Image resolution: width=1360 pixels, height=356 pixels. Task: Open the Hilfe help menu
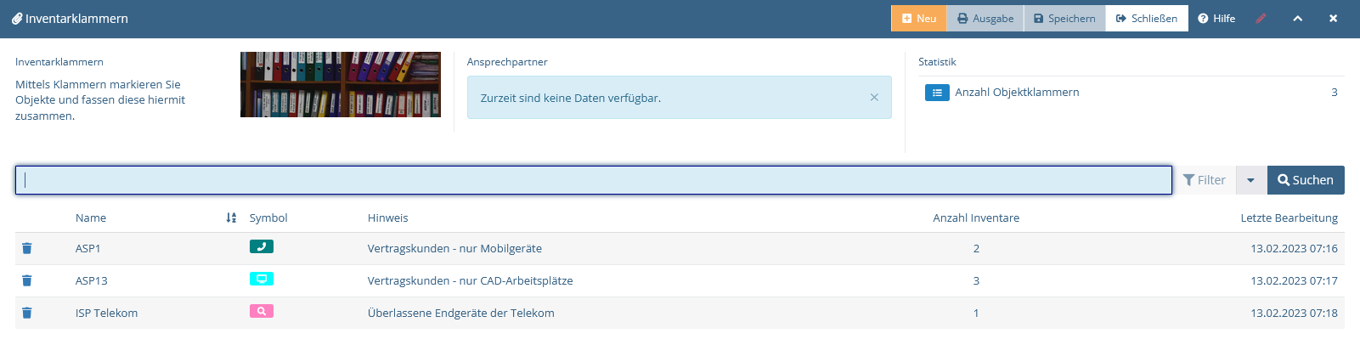tap(1216, 18)
